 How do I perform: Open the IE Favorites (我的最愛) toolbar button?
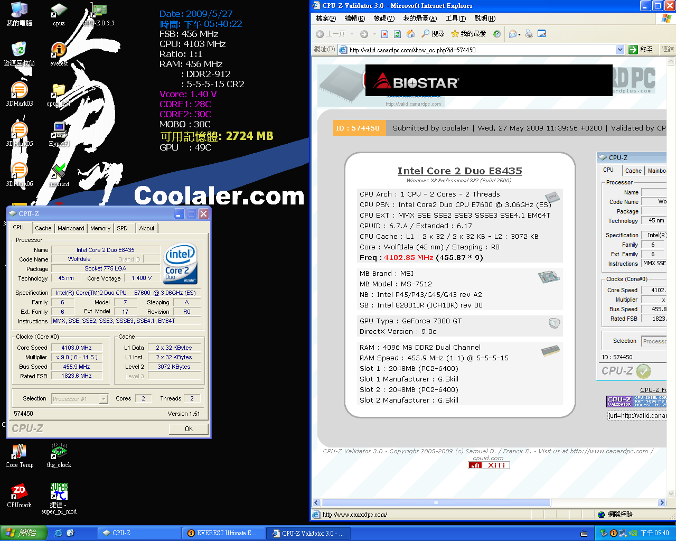pos(468,34)
